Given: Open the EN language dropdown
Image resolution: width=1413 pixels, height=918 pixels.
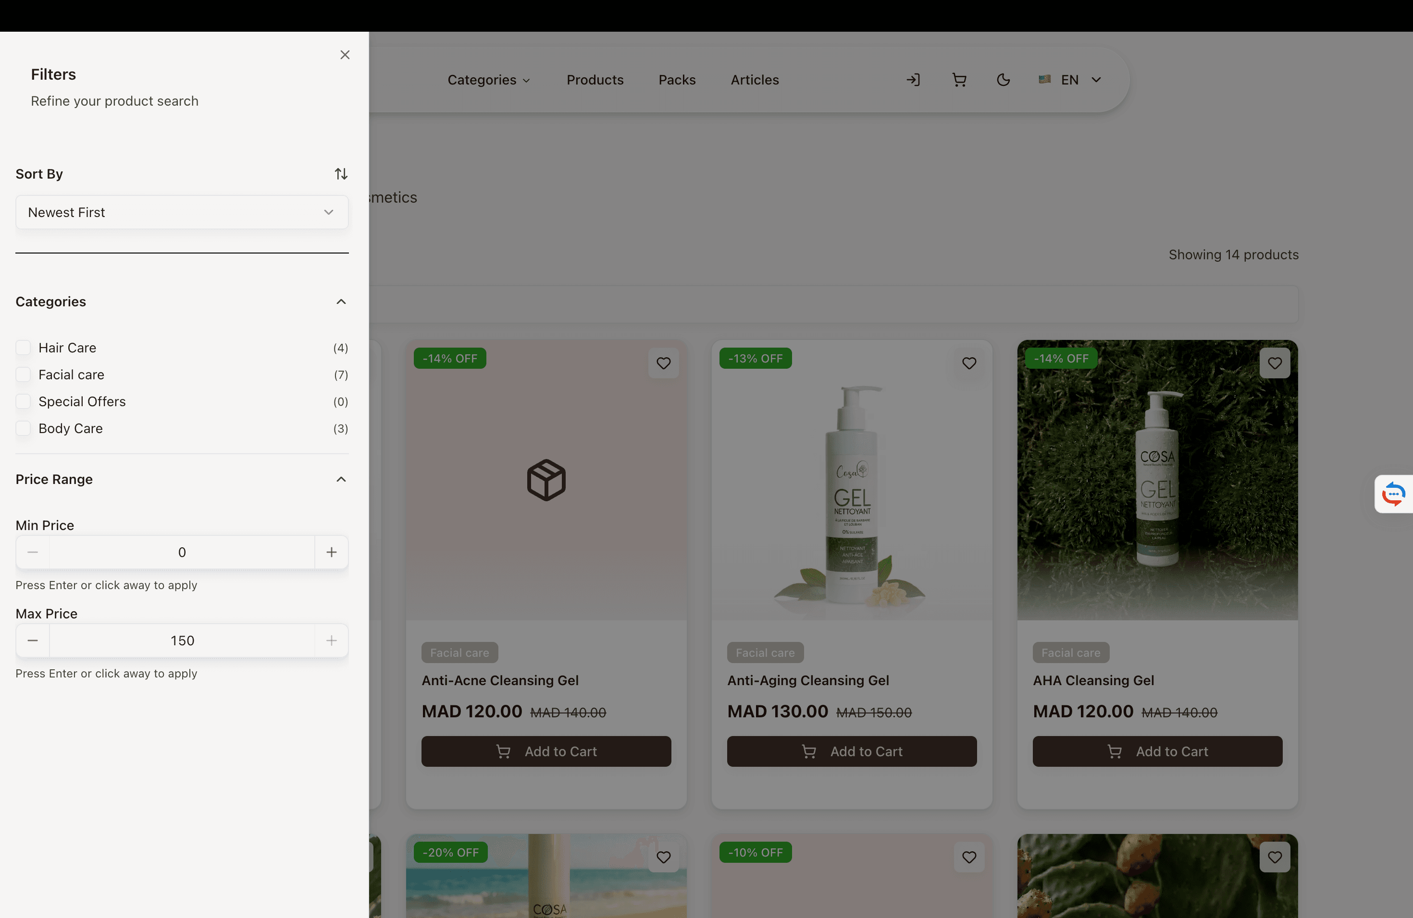Looking at the screenshot, I should pyautogui.click(x=1070, y=80).
